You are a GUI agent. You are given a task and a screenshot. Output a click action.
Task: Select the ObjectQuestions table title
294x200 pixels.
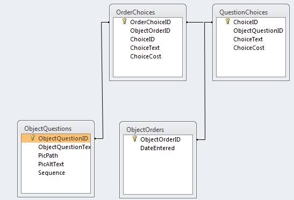pos(48,129)
